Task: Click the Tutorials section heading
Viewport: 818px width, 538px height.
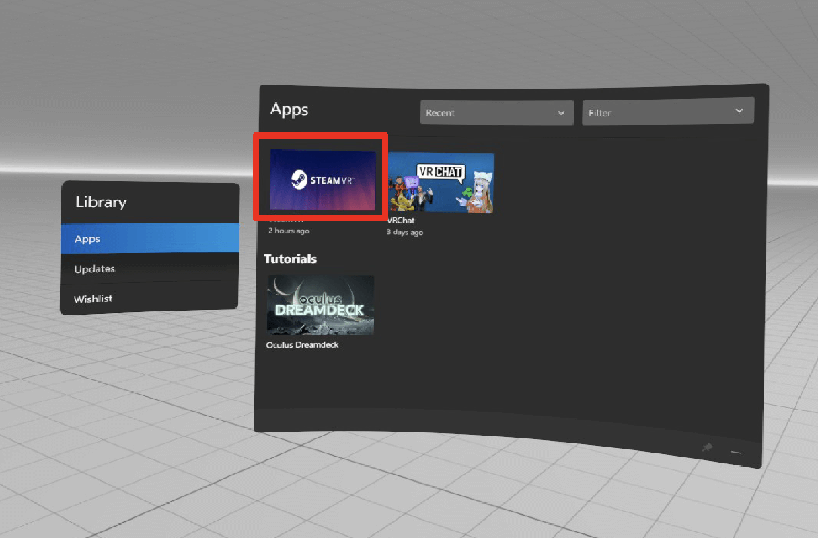Action: click(290, 259)
